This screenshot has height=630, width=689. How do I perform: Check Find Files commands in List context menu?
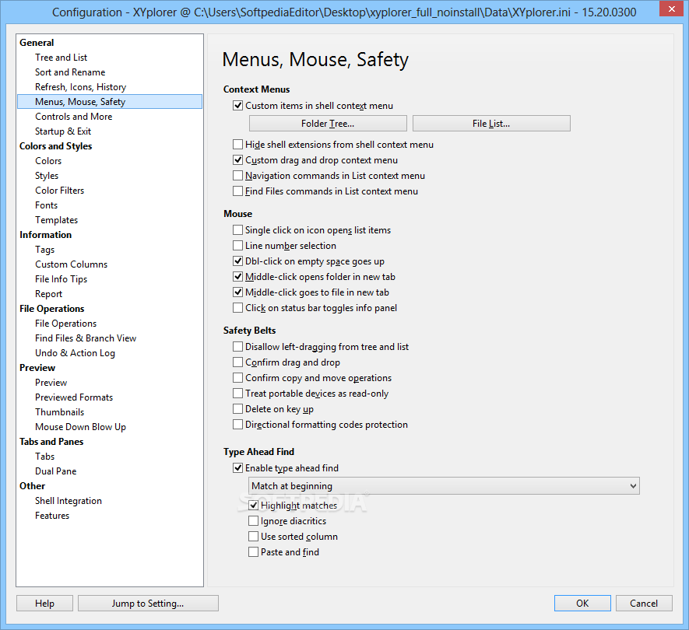click(237, 191)
